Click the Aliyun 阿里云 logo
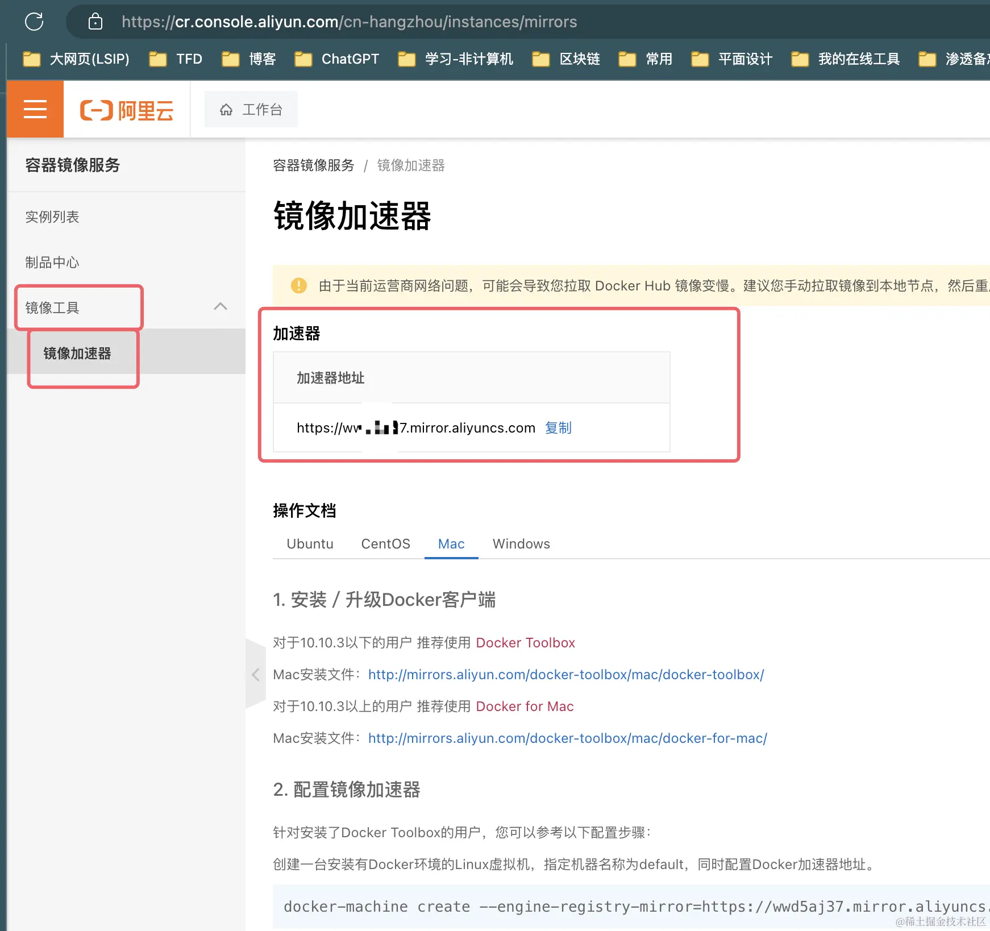 [x=127, y=110]
